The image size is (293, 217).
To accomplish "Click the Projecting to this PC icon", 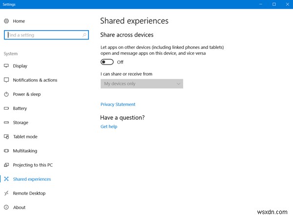I will coord(6,165).
